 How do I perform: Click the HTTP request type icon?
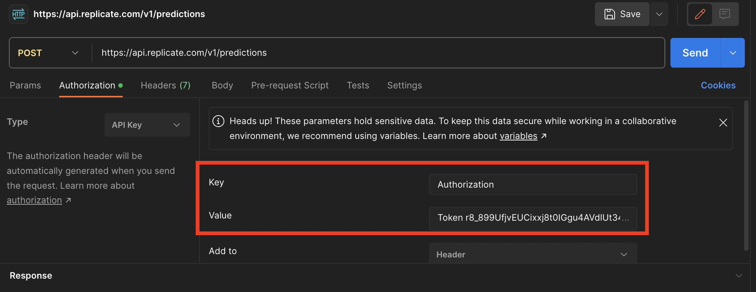point(18,14)
